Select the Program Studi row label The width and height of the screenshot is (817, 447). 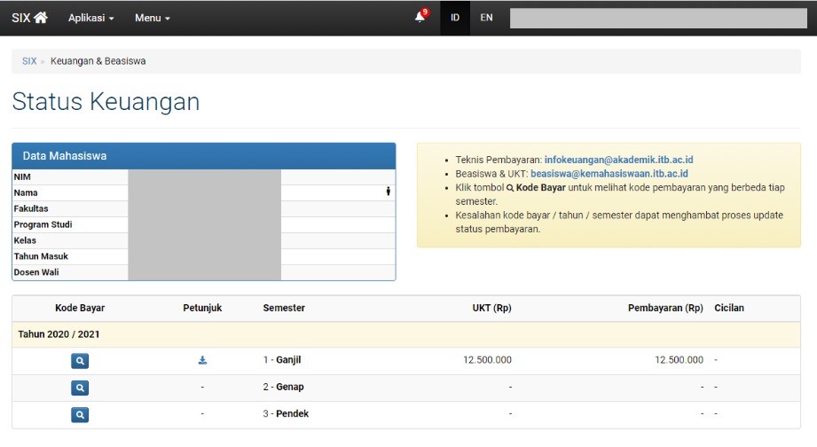point(43,224)
